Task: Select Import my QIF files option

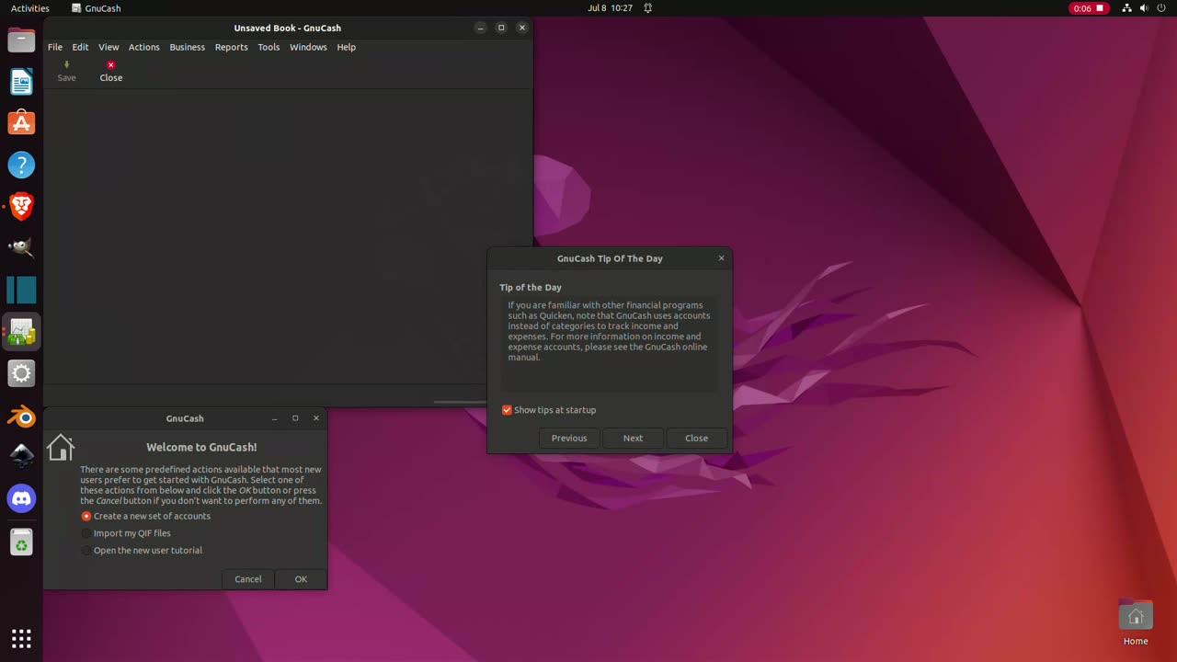Action: [126, 533]
